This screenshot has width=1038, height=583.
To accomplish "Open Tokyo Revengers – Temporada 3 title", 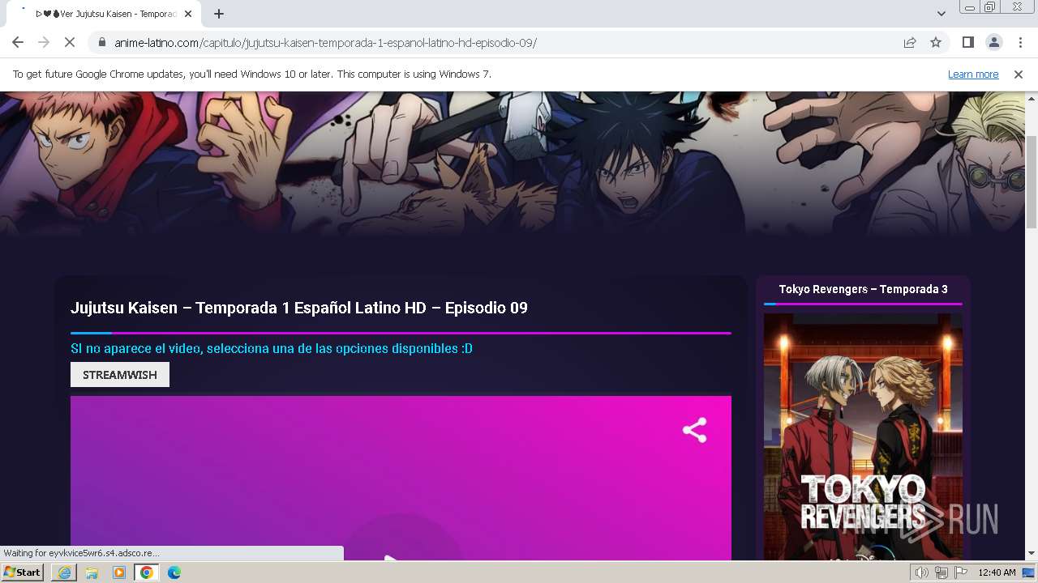I will pyautogui.click(x=863, y=289).
